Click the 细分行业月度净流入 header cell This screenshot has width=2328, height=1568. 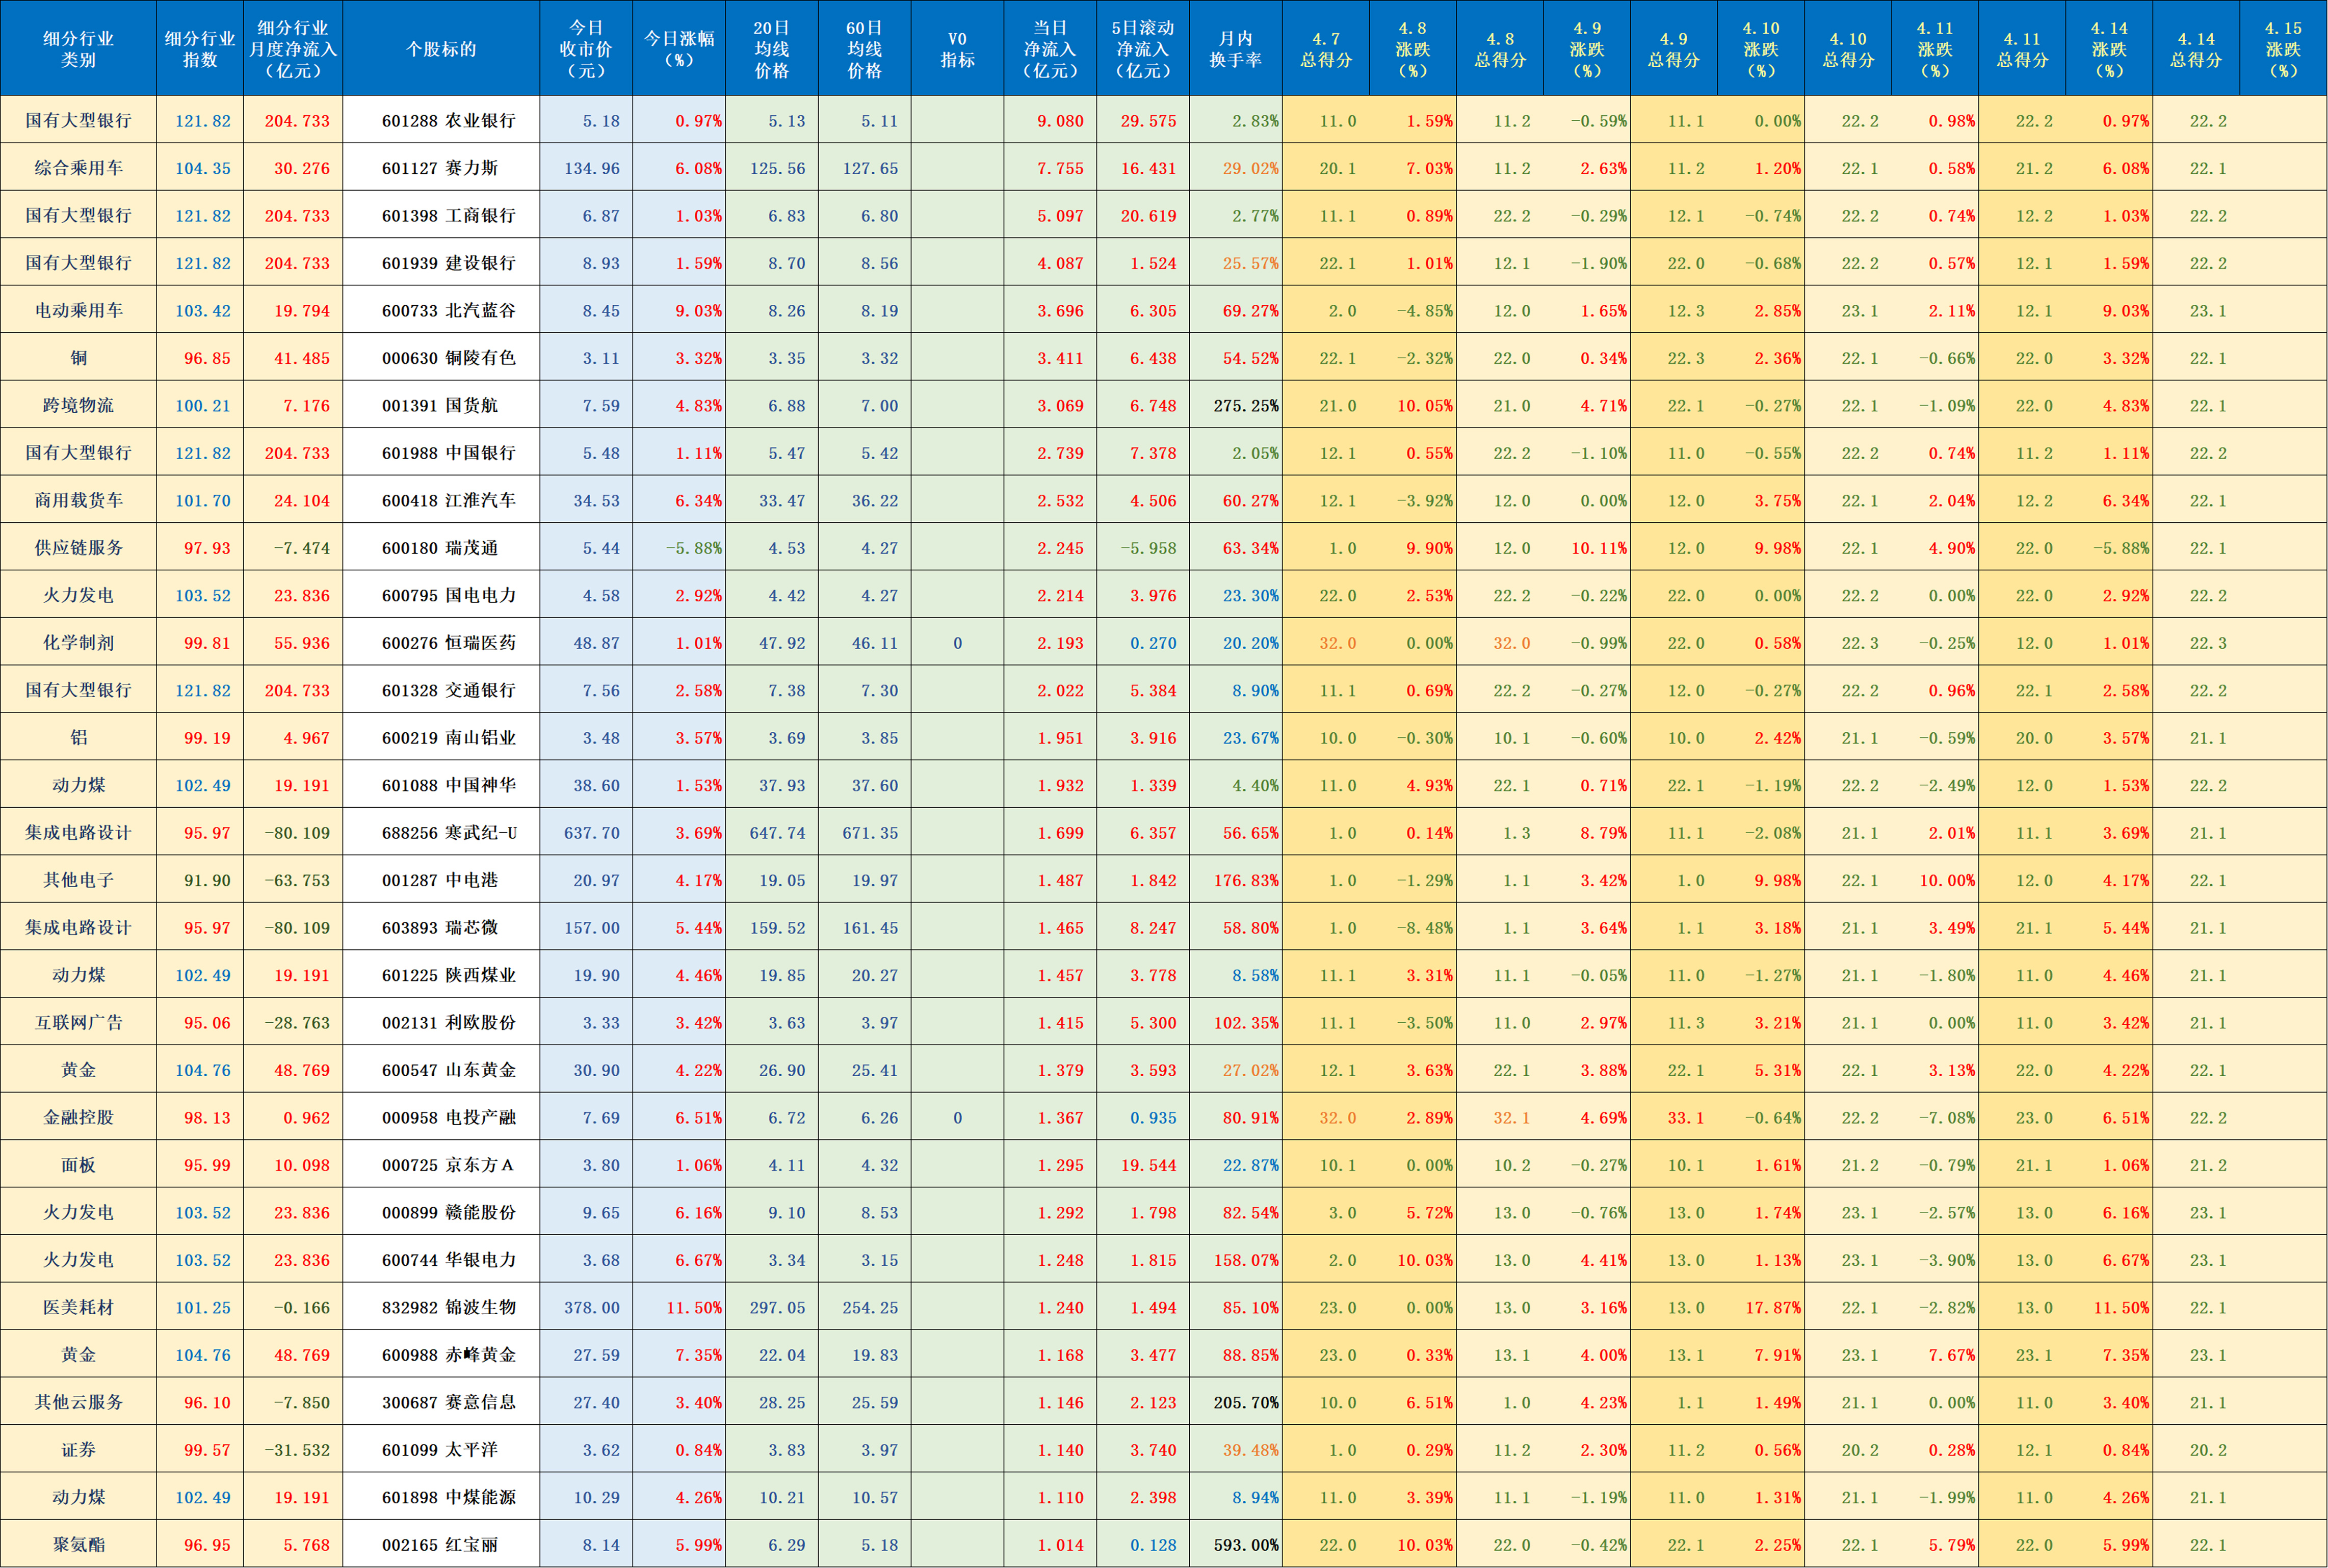tap(293, 49)
